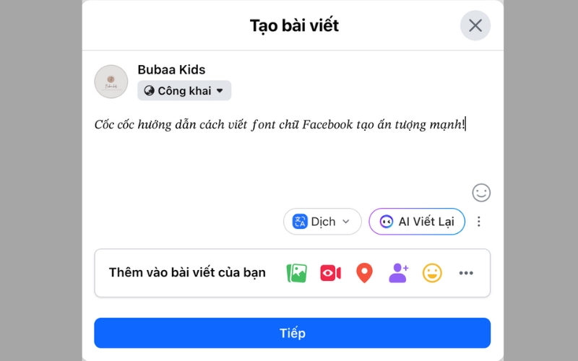The image size is (578, 361).
Task: Click the globe icon in audience selector
Action: tap(150, 91)
